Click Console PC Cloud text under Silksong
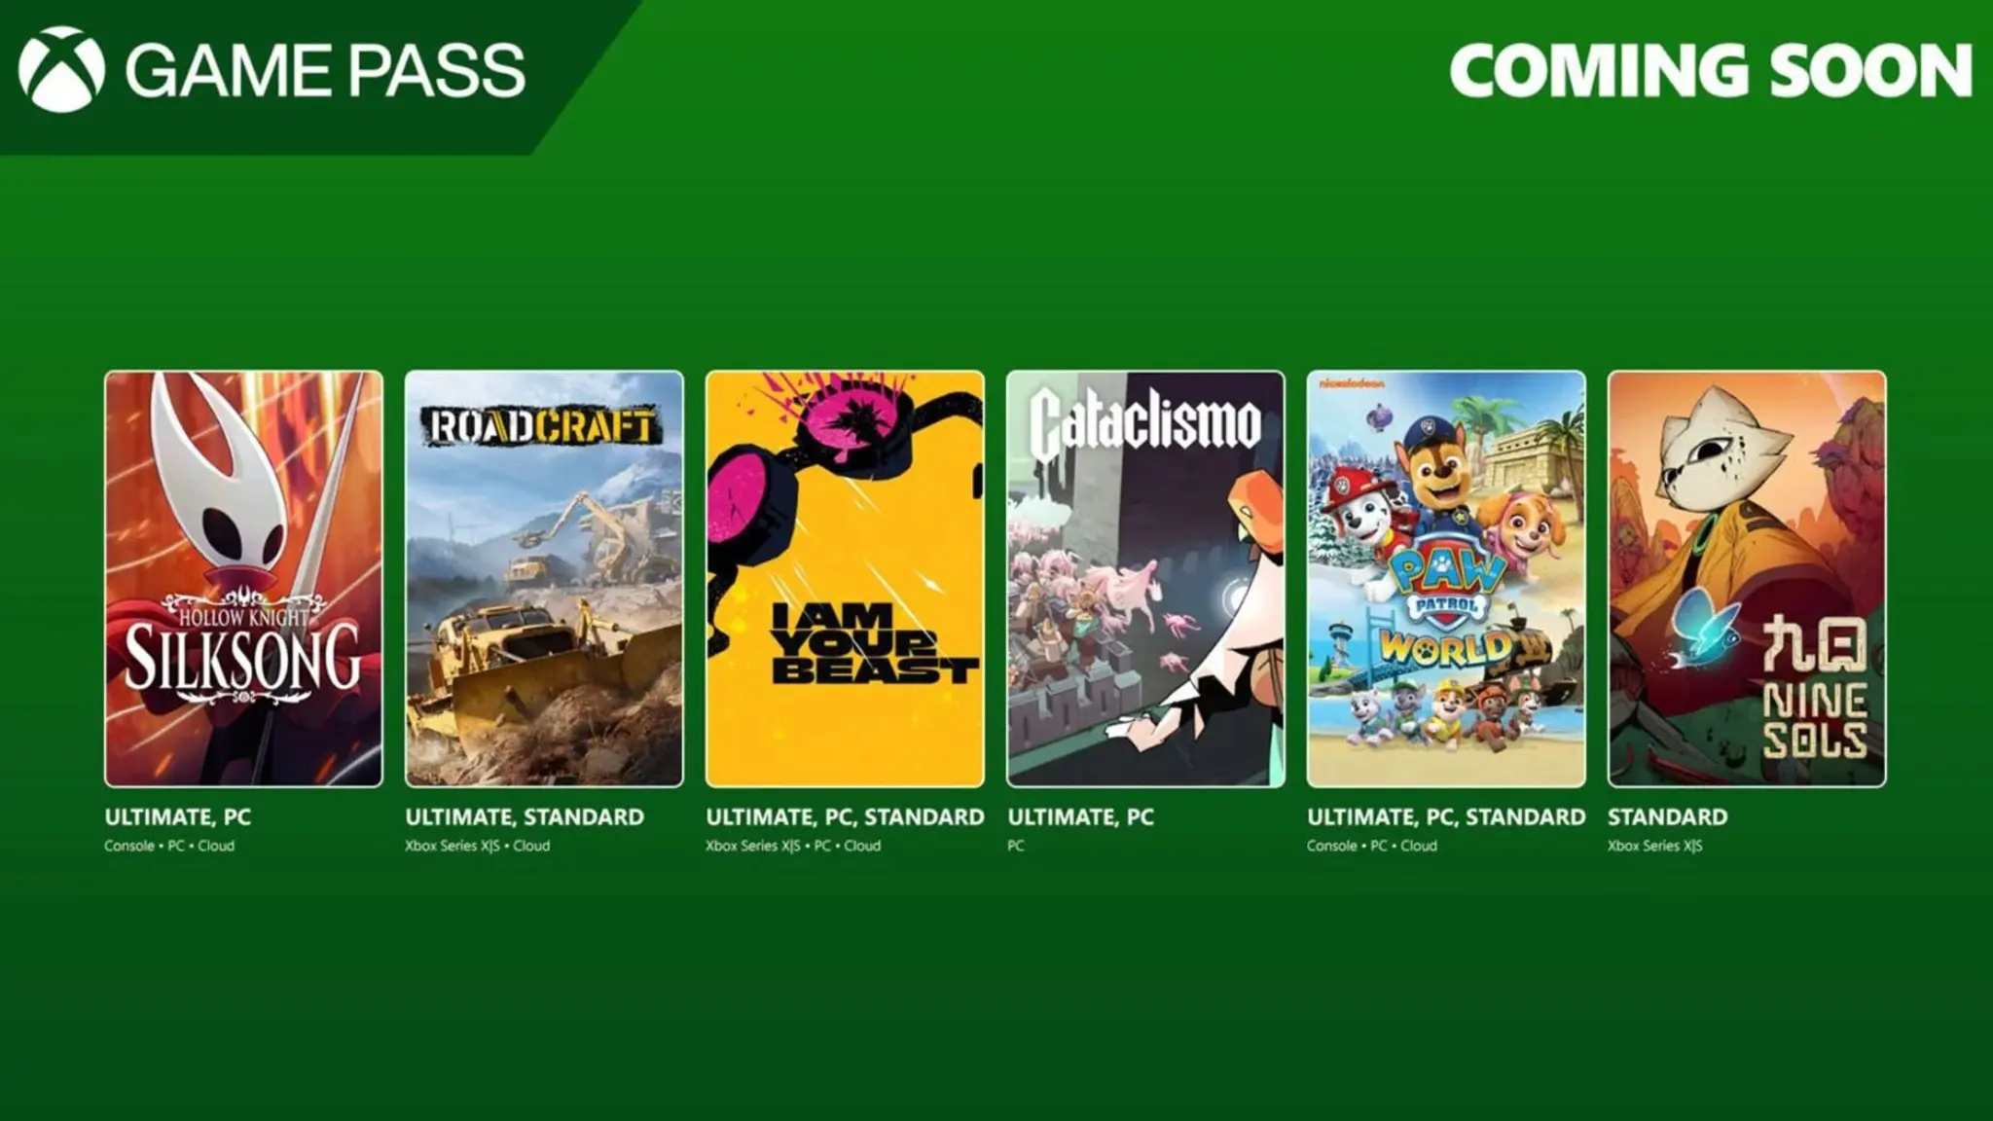Screen dimensions: 1993x1121 click(x=169, y=846)
